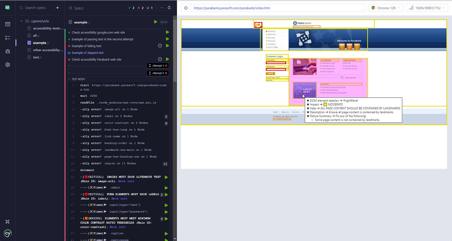Viewport: 452px width, 241px height.
Task: Open the Chrome 128 browser dropdown
Action: [386, 8]
